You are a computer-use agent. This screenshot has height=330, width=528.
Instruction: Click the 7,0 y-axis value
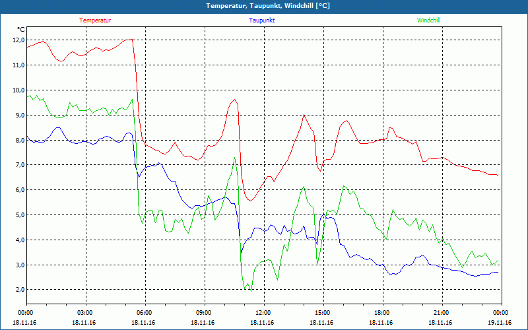tap(19, 165)
